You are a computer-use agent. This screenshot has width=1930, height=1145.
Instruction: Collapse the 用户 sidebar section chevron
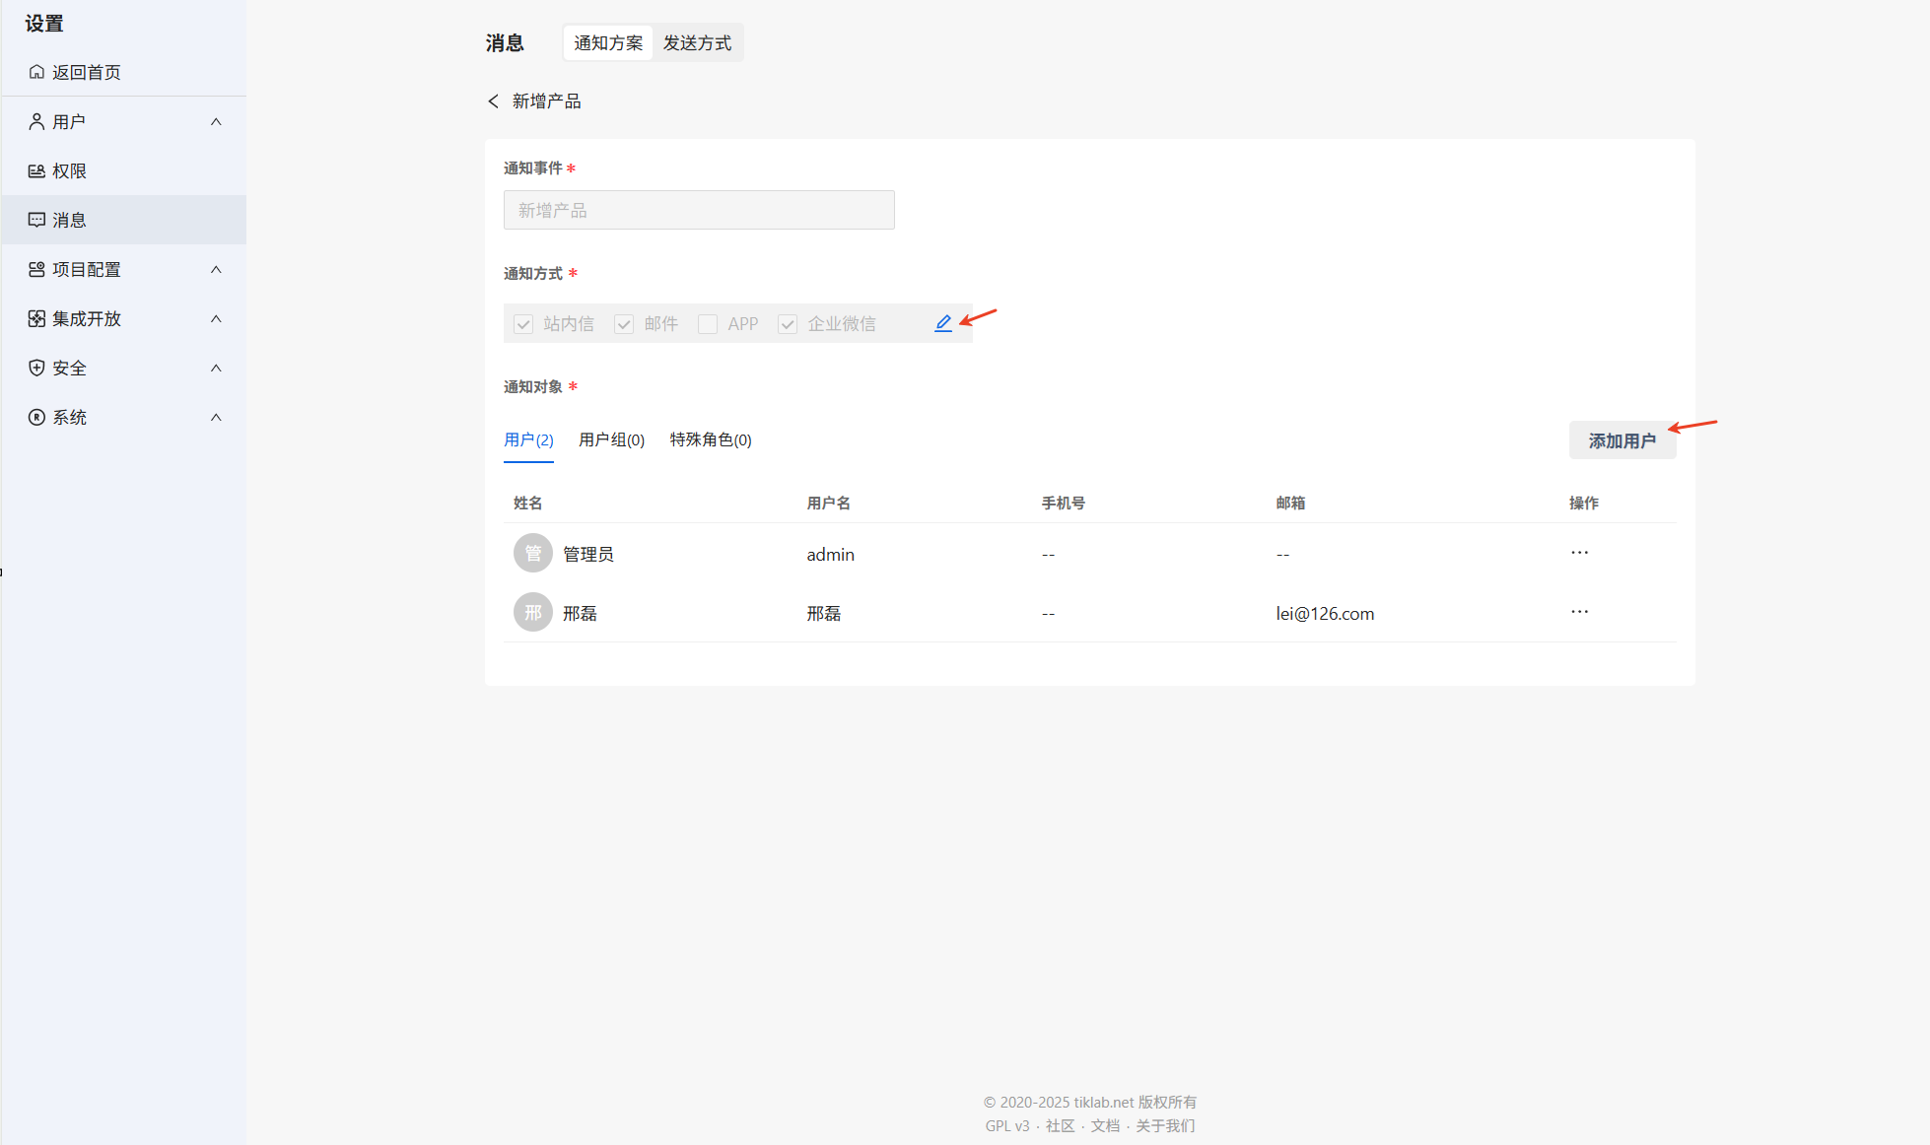(216, 122)
